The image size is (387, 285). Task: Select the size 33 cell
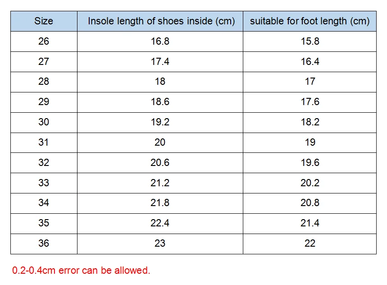pos(44,183)
